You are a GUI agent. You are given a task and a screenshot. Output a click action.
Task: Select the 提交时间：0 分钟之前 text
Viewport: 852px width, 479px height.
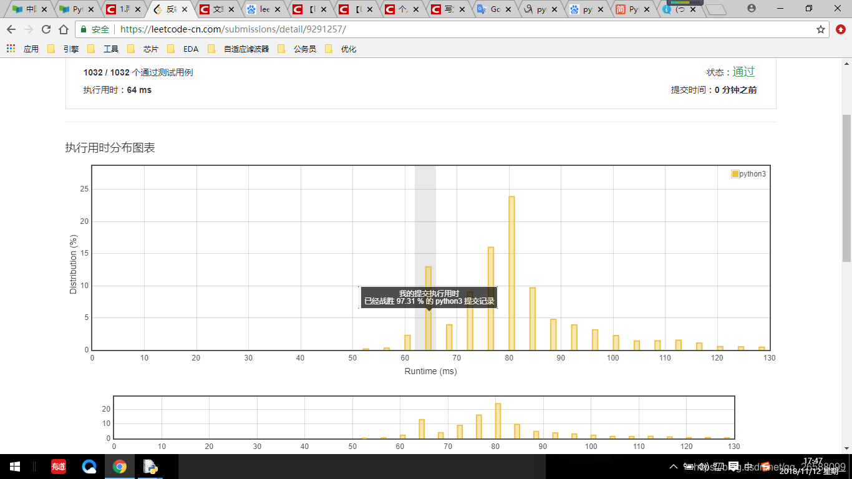[x=714, y=90]
